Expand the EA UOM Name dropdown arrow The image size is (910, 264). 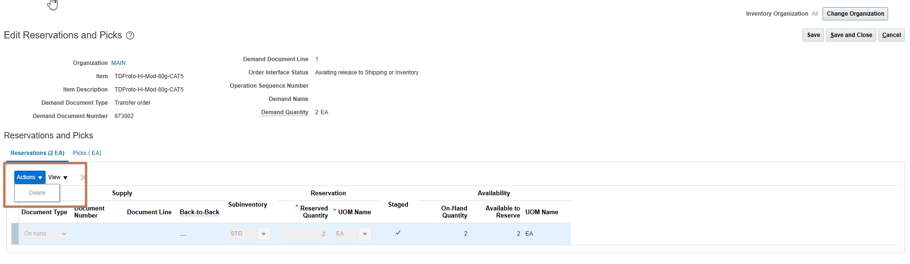click(365, 234)
